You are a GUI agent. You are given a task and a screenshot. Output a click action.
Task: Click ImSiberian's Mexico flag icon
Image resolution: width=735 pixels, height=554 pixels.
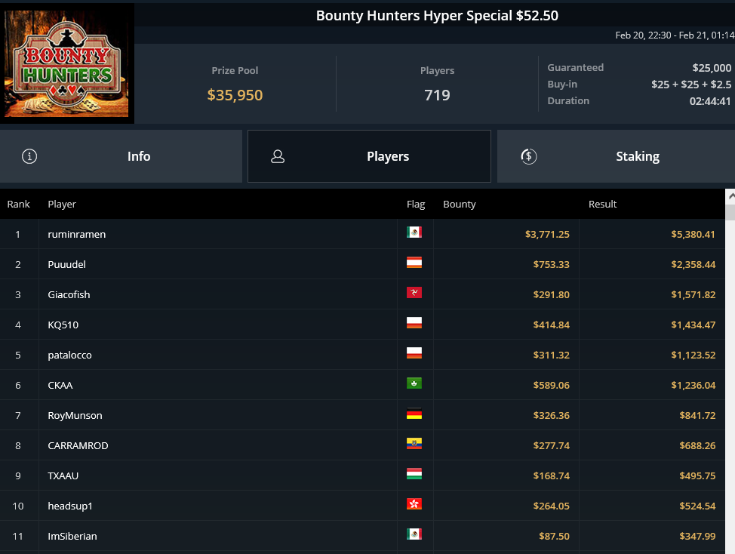[414, 534]
